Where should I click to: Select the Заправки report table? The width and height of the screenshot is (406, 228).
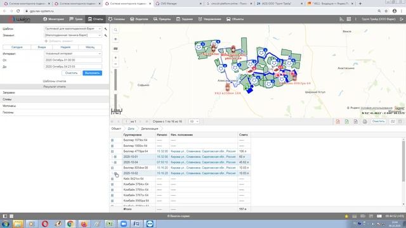tap(55, 92)
